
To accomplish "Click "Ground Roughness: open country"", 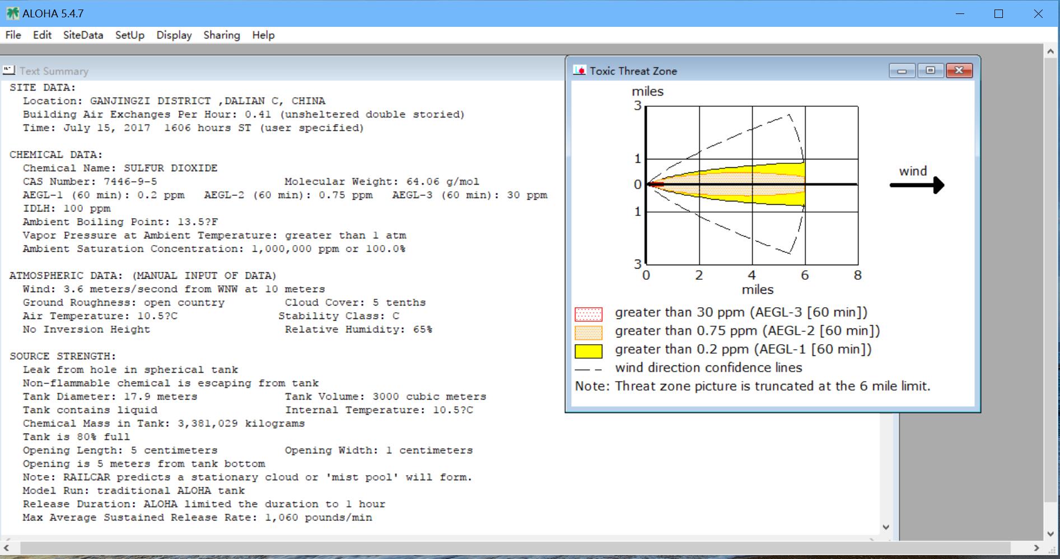I will 124,303.
